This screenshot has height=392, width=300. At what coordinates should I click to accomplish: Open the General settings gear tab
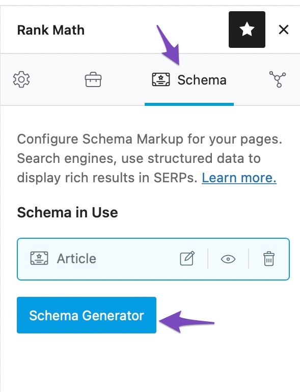(21, 79)
